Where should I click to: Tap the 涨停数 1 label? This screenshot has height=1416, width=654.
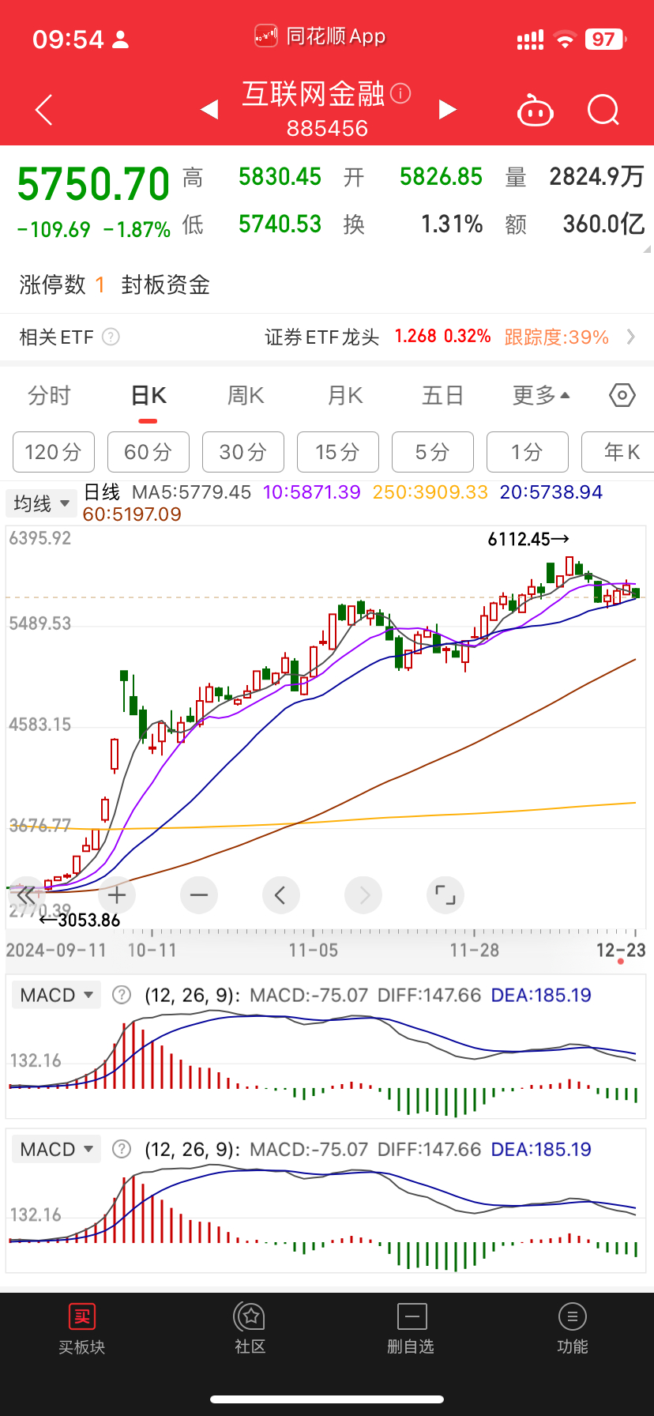pos(62,284)
